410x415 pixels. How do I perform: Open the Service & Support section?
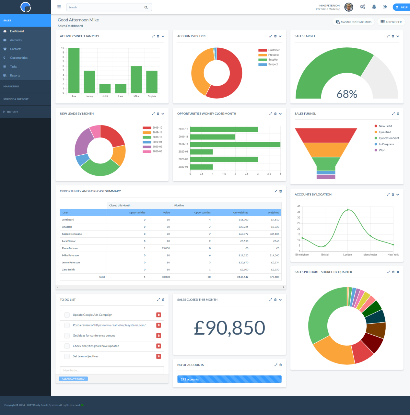click(x=16, y=99)
